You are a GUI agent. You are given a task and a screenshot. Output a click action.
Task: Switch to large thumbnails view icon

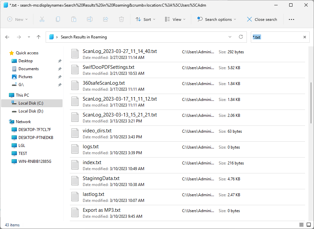point(309,225)
